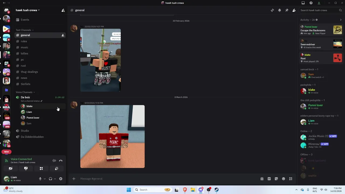Collapse the Text Channels category

25,30
